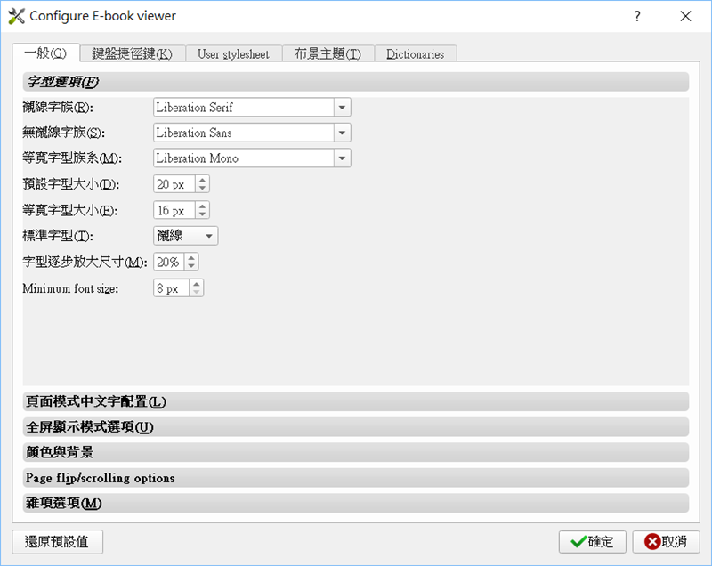Switch to the User stylesheet tab
Image resolution: width=712 pixels, height=566 pixels.
(233, 53)
